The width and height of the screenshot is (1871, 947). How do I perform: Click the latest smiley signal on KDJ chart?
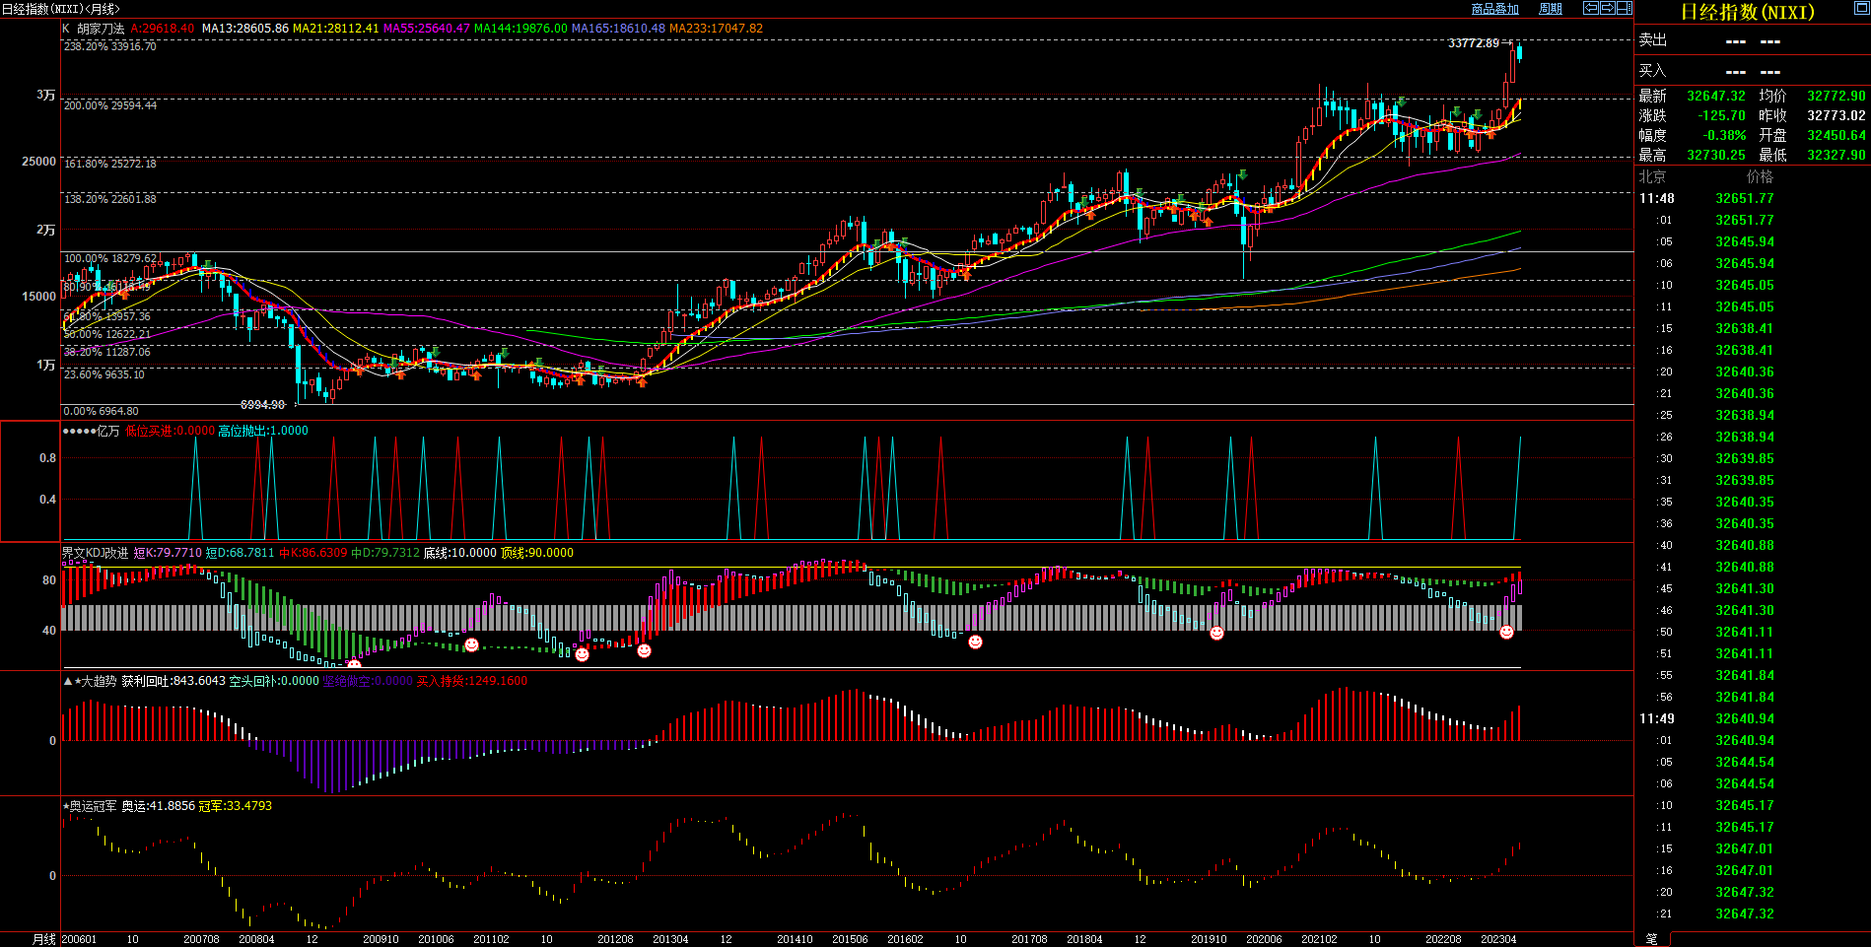(1506, 633)
